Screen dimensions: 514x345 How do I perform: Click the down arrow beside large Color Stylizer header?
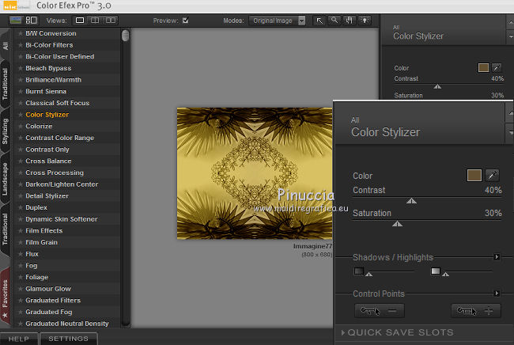click(511, 132)
